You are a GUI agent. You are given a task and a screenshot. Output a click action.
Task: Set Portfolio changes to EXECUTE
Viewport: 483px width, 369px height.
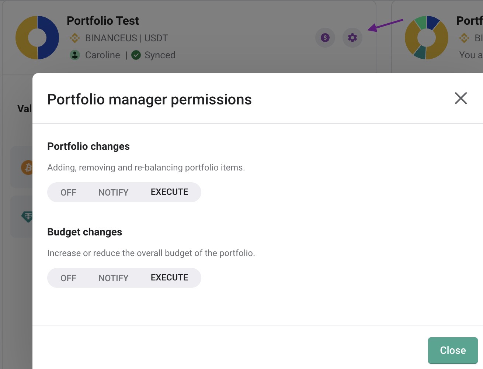click(170, 192)
